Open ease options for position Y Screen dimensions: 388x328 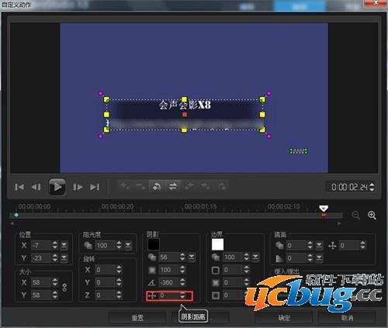tap(64, 257)
